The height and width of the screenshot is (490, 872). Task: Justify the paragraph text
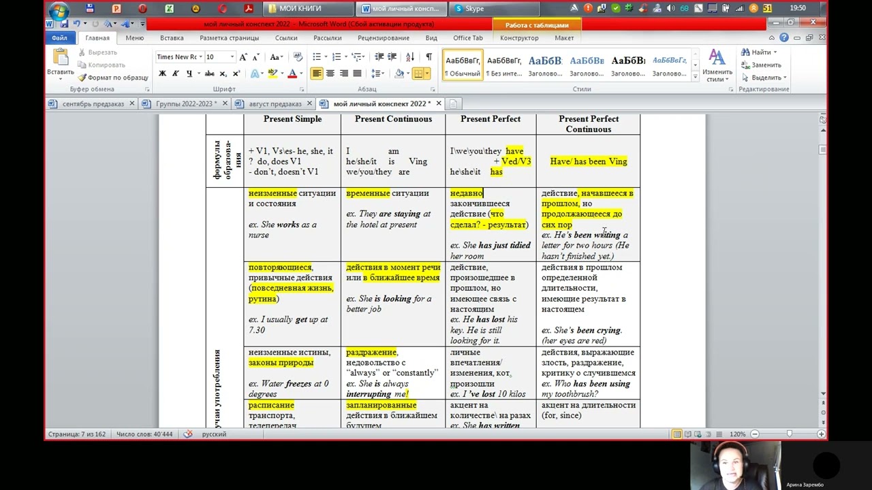356,73
